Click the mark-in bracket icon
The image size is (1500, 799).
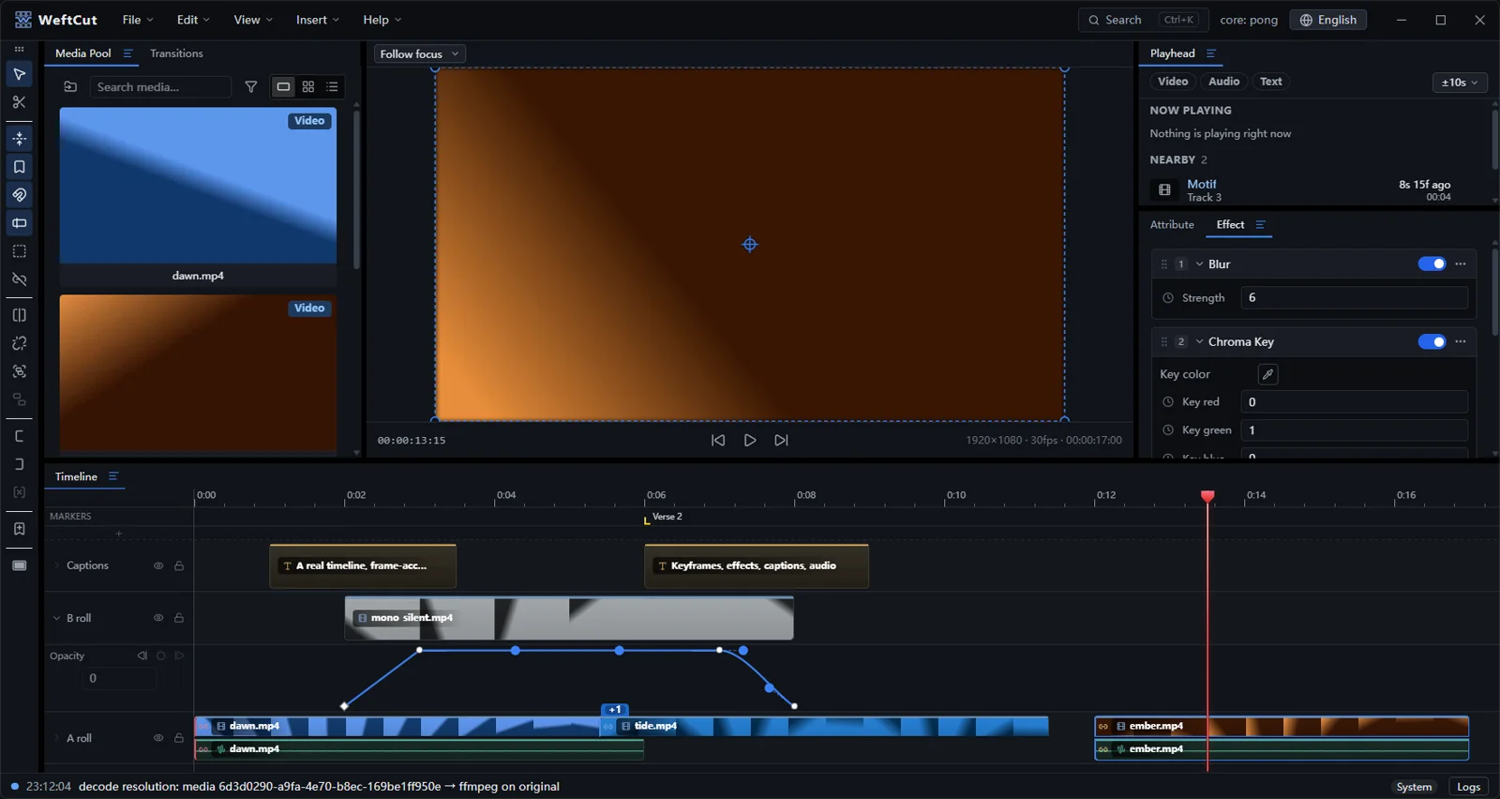[19, 436]
